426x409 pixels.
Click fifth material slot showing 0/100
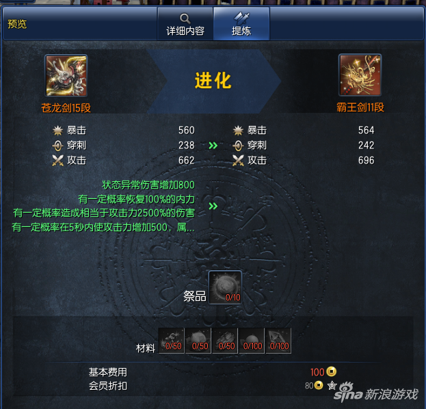(278, 341)
